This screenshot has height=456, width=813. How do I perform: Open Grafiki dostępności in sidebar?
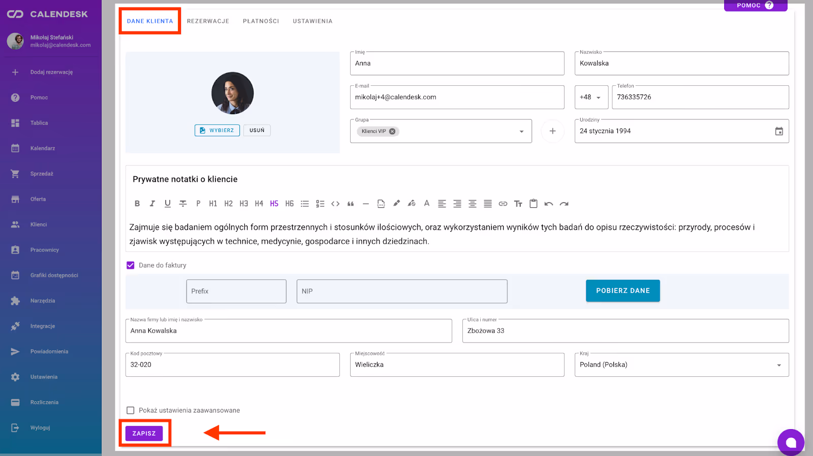(x=51, y=275)
